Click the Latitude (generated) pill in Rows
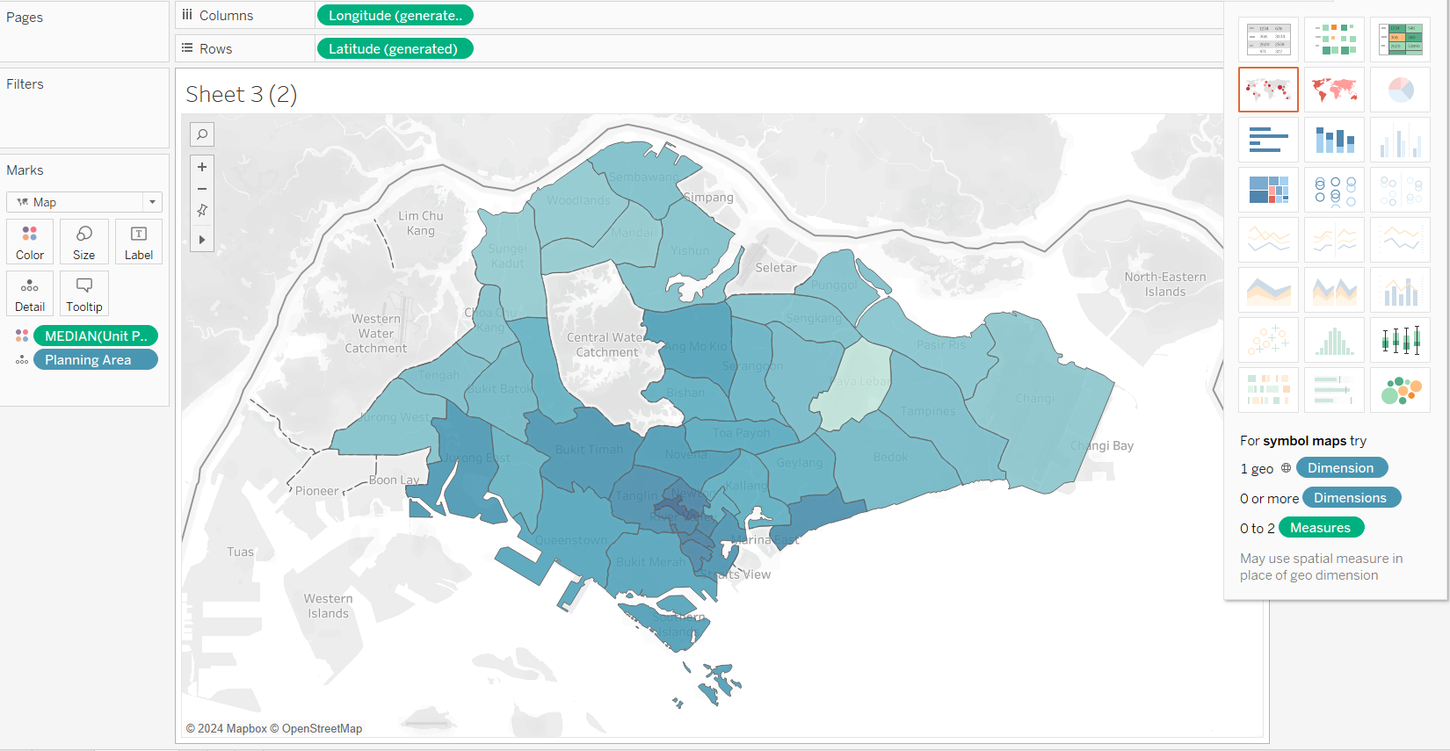 [395, 49]
